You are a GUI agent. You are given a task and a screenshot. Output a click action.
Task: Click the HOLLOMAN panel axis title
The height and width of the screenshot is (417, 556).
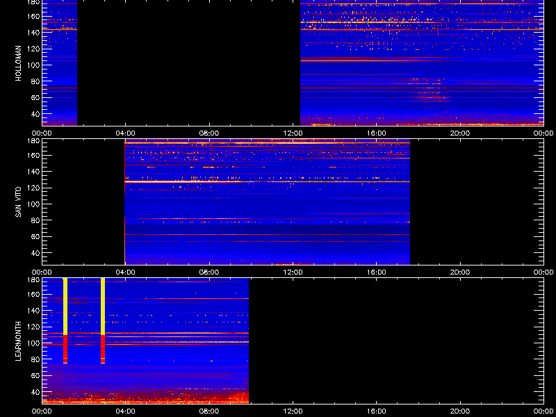19,63
